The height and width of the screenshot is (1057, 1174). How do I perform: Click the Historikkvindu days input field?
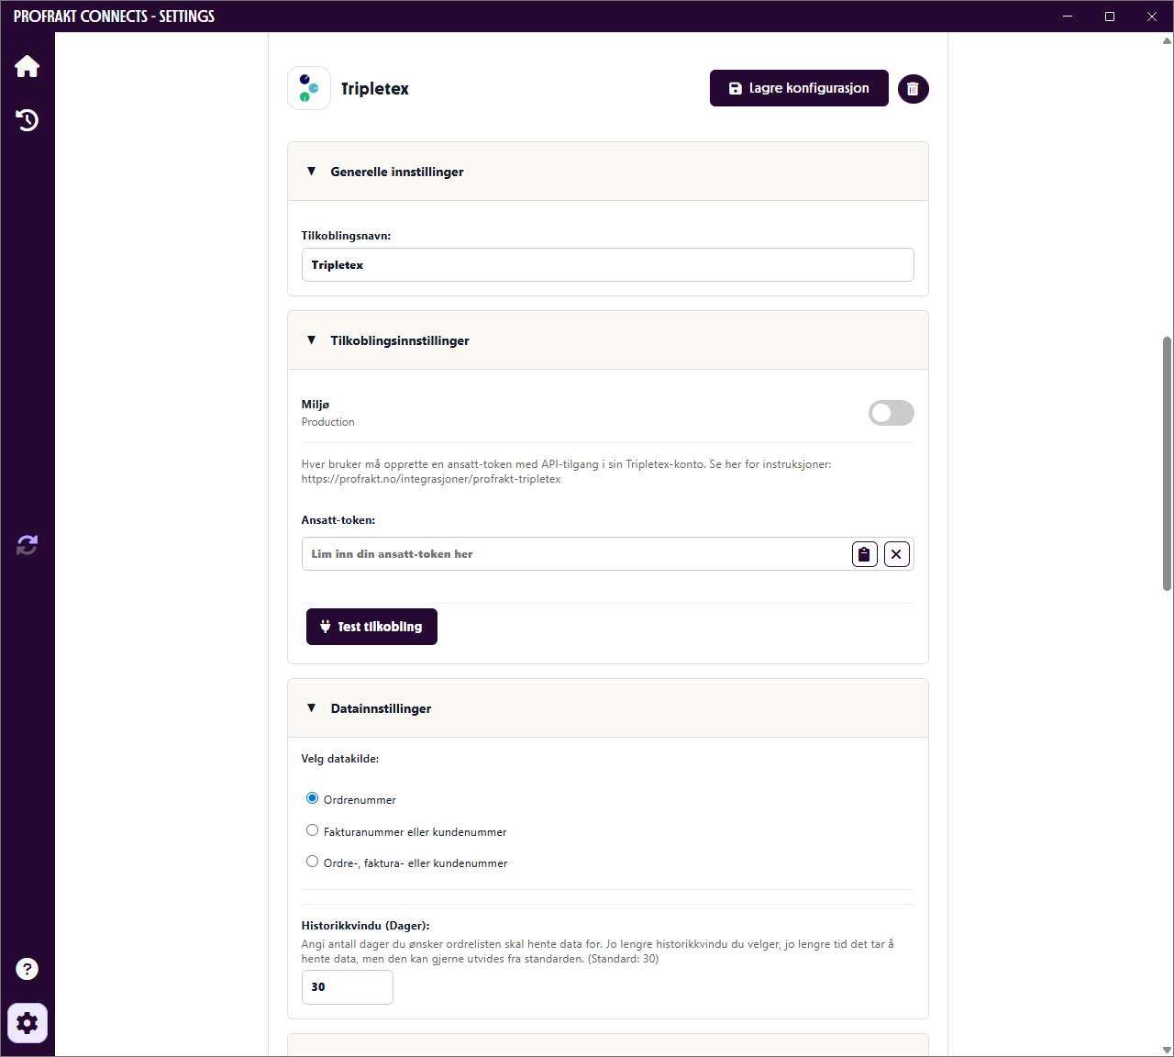(x=348, y=987)
